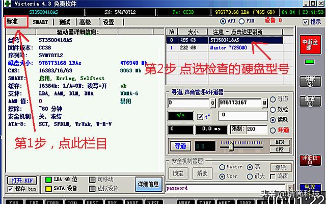Click the 注意 - 点击这里刷新 column header
This screenshot has width=326, height=204.
[246, 32]
